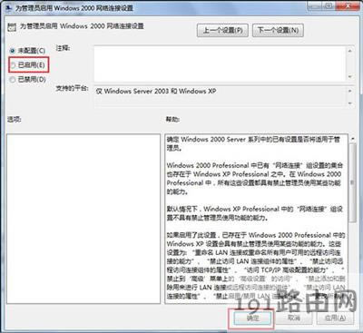Click the 确定 button

(253, 318)
